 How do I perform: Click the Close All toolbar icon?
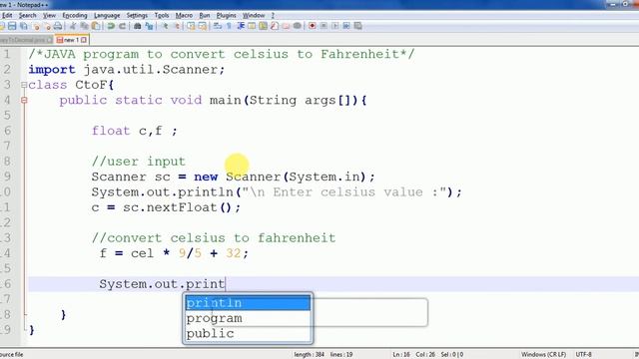pos(48,26)
